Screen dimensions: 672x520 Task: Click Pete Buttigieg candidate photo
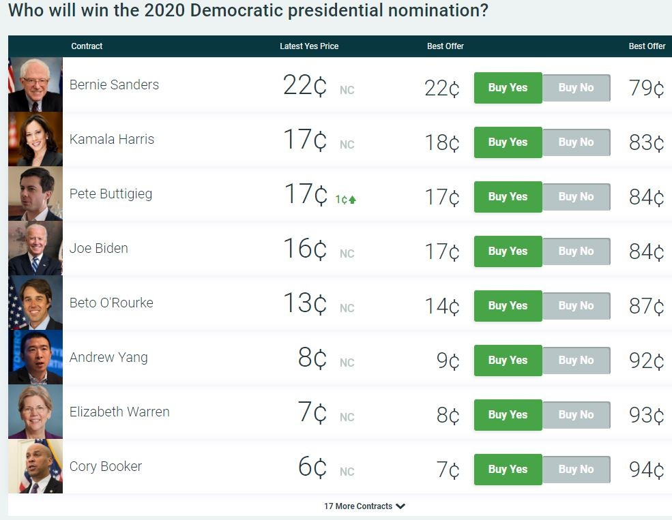pos(35,194)
